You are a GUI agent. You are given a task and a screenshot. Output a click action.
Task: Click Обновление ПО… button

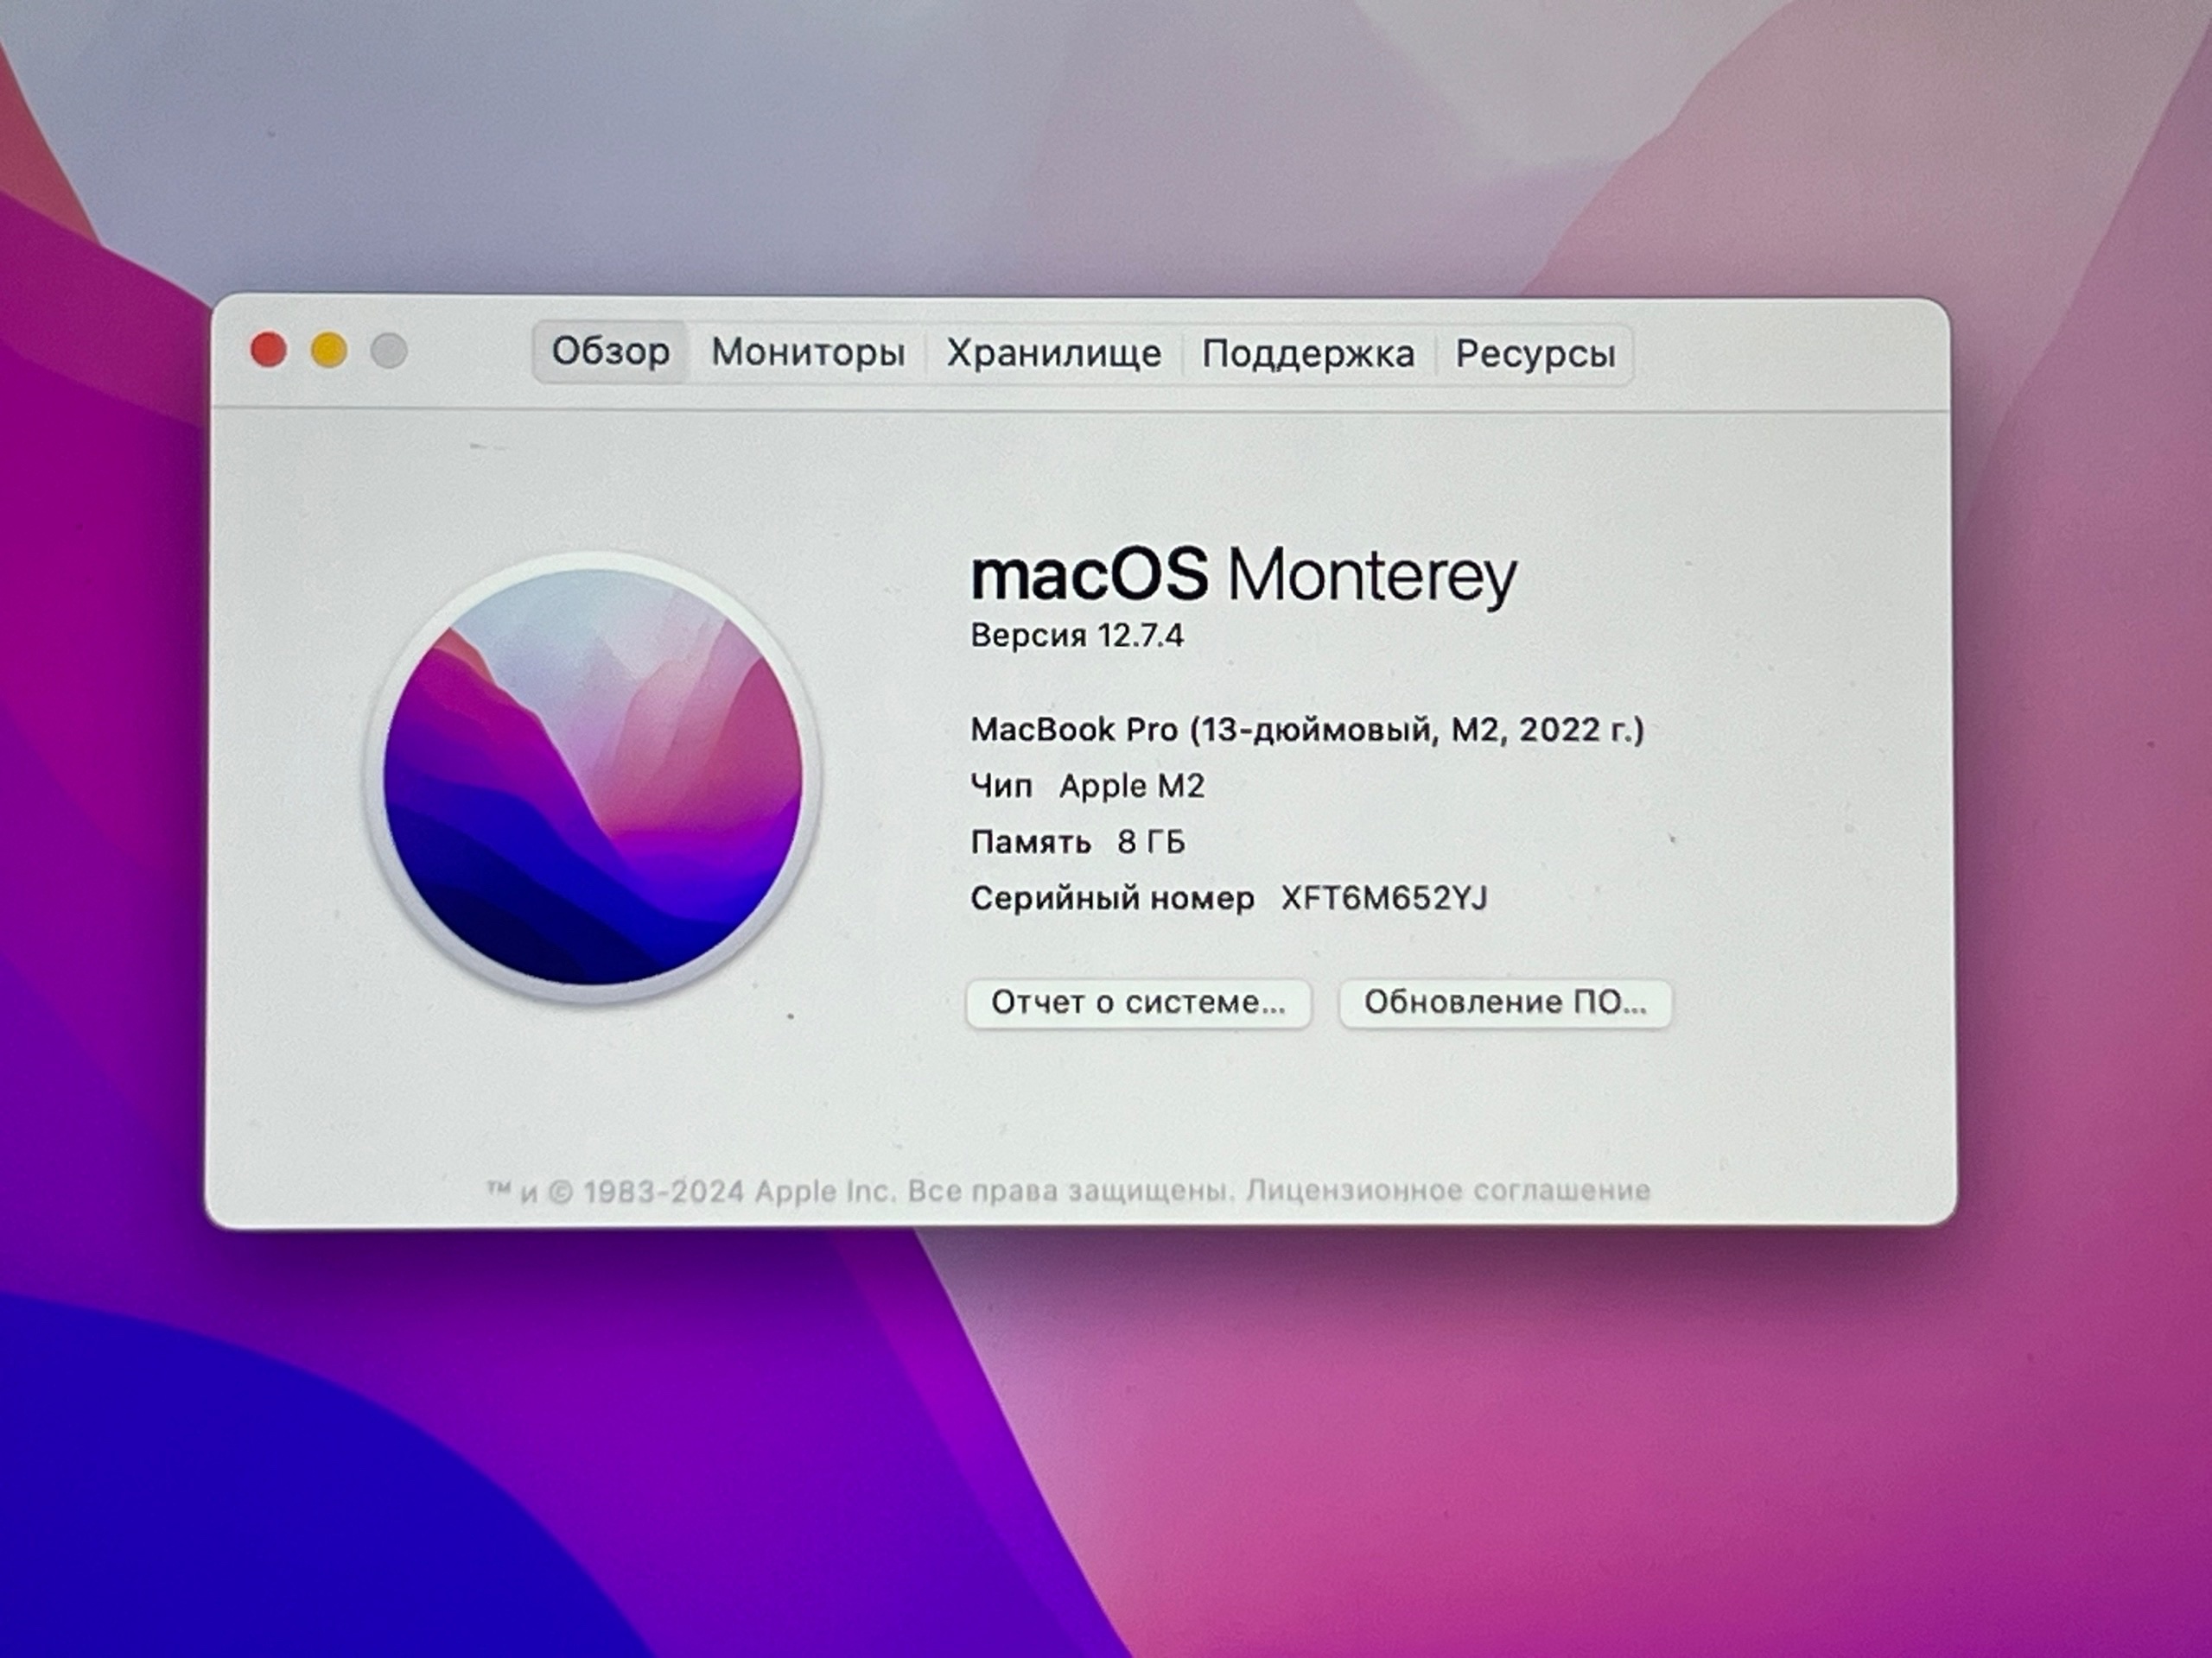click(x=1505, y=1003)
